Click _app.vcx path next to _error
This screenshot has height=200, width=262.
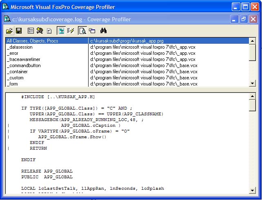point(143,53)
